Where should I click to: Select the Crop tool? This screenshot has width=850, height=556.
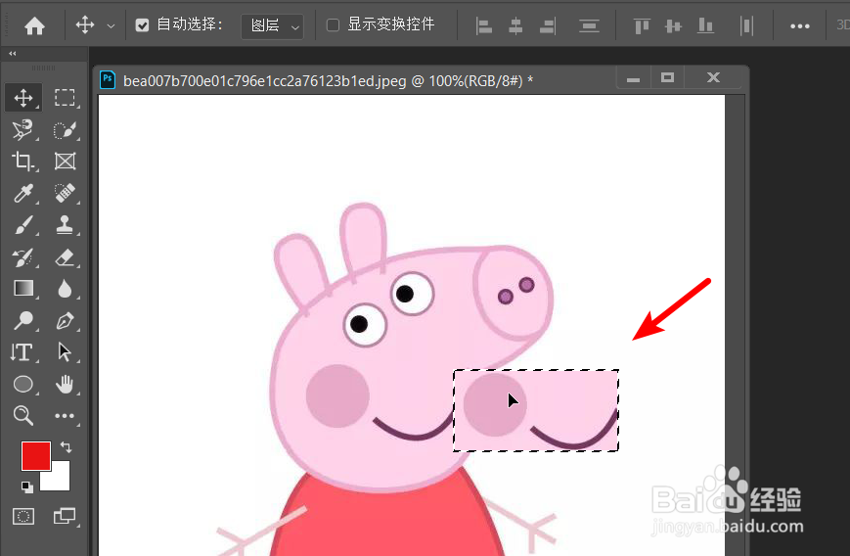(x=23, y=162)
